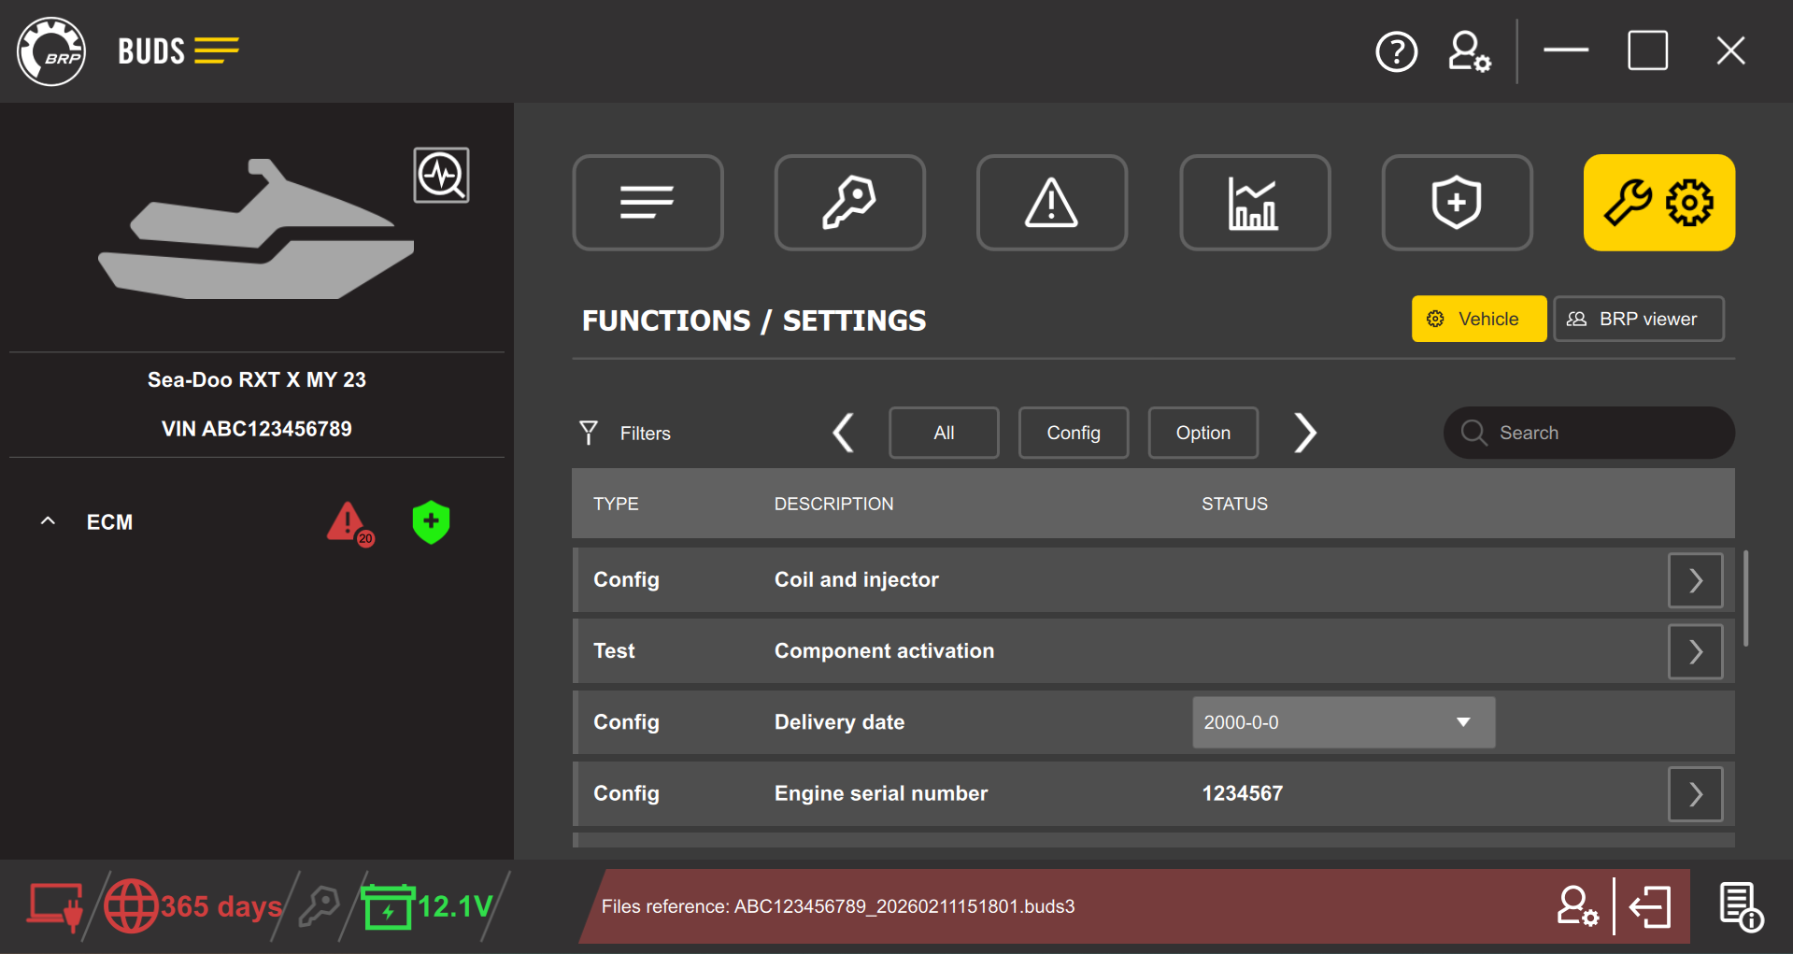1793x954 pixels.
Task: Open the help question mark icon
Action: click(x=1397, y=51)
